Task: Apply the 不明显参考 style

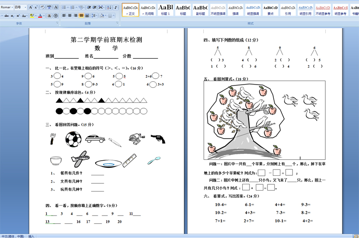Action: point(323,10)
